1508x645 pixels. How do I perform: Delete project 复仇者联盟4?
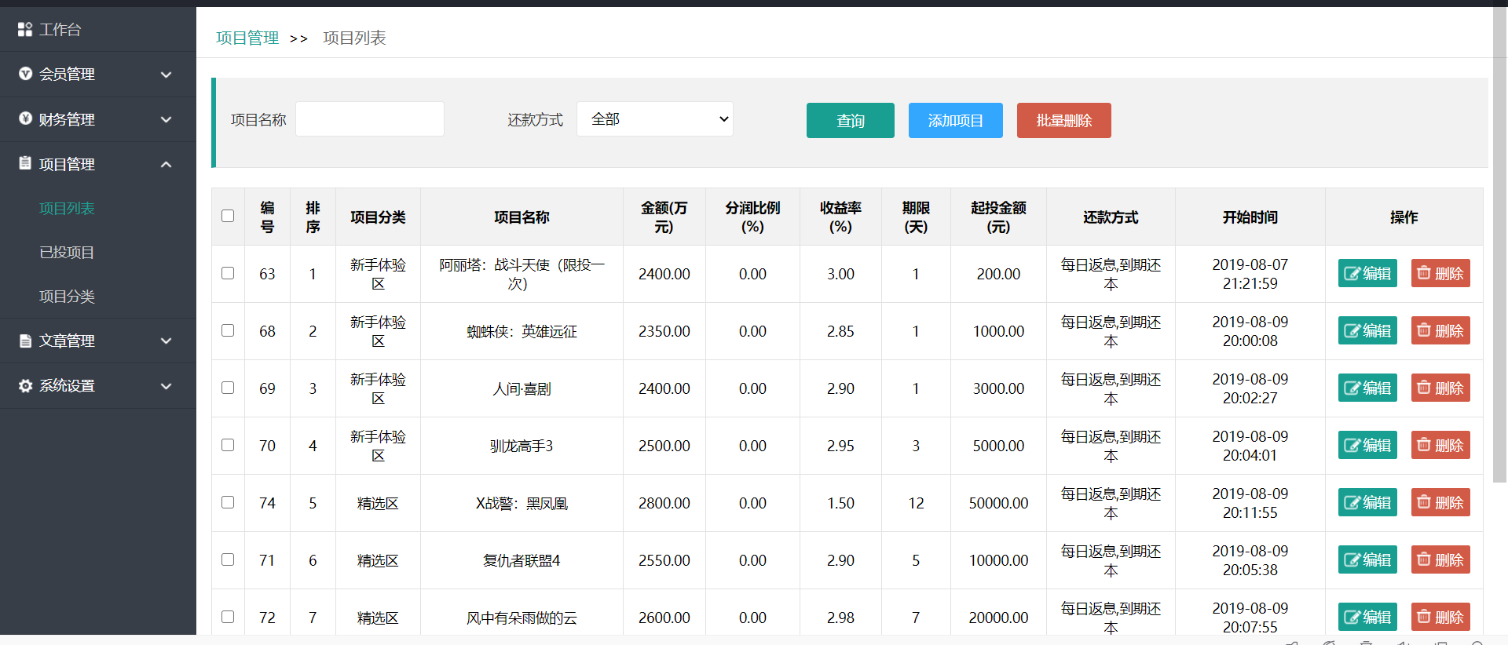1440,559
